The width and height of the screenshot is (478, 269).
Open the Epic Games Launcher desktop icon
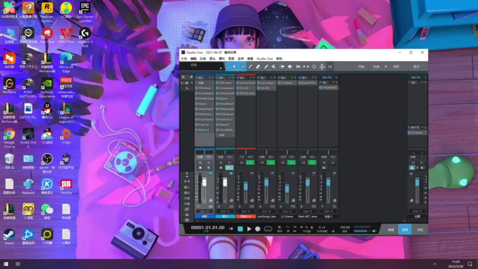(x=85, y=12)
